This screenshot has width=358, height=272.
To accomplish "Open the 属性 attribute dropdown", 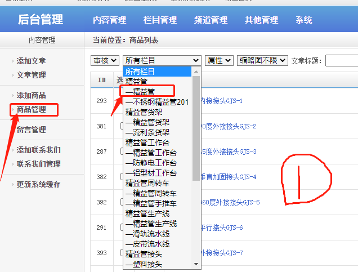I will point(220,60).
